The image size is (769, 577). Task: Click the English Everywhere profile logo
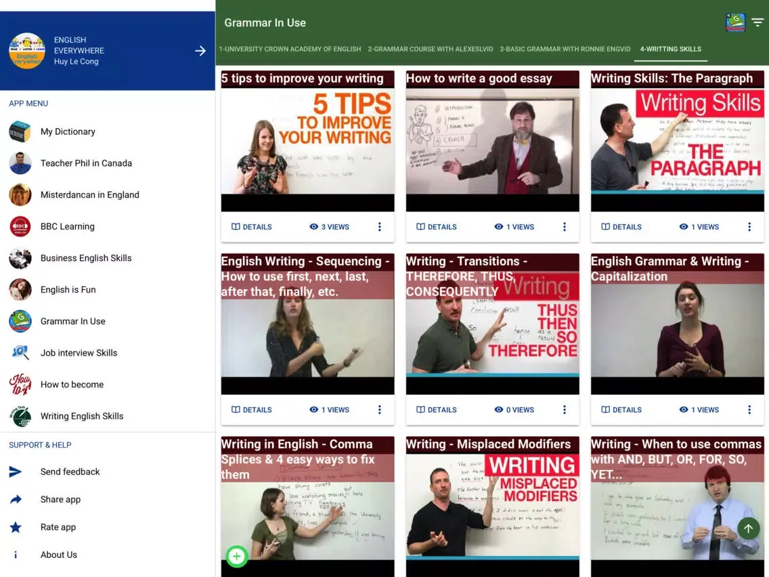click(x=27, y=51)
